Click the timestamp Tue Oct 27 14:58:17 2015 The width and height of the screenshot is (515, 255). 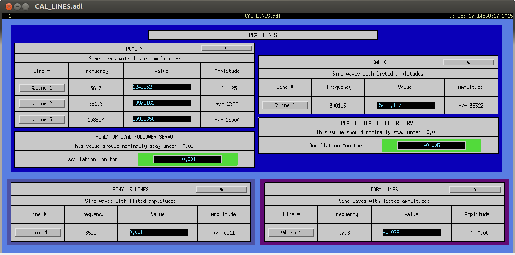point(480,16)
